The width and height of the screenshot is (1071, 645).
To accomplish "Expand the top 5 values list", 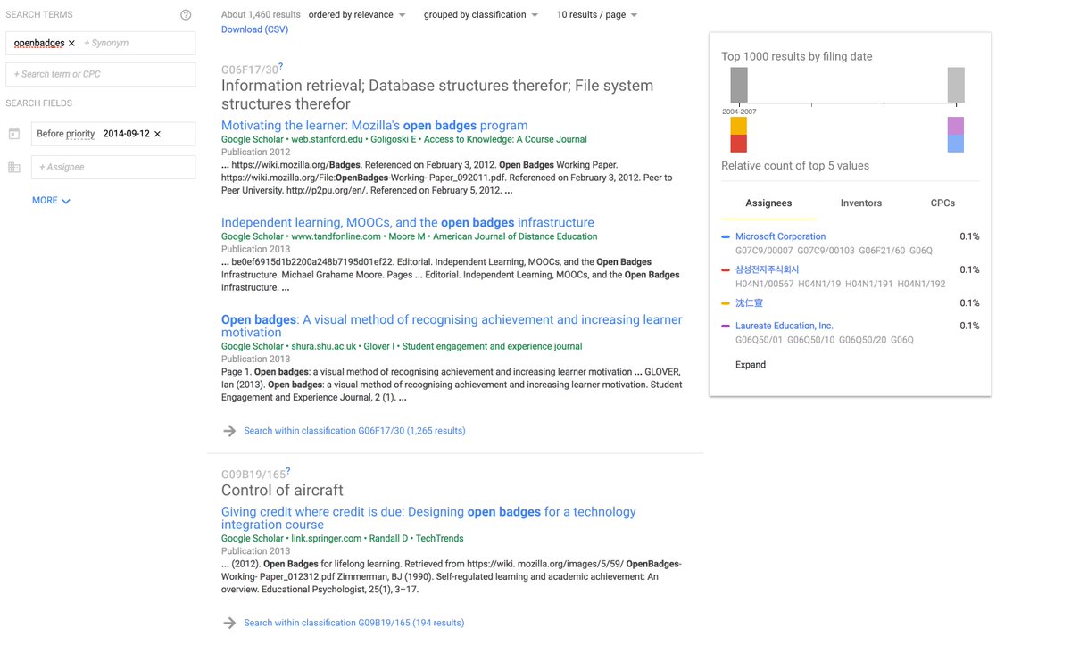I will pos(751,365).
